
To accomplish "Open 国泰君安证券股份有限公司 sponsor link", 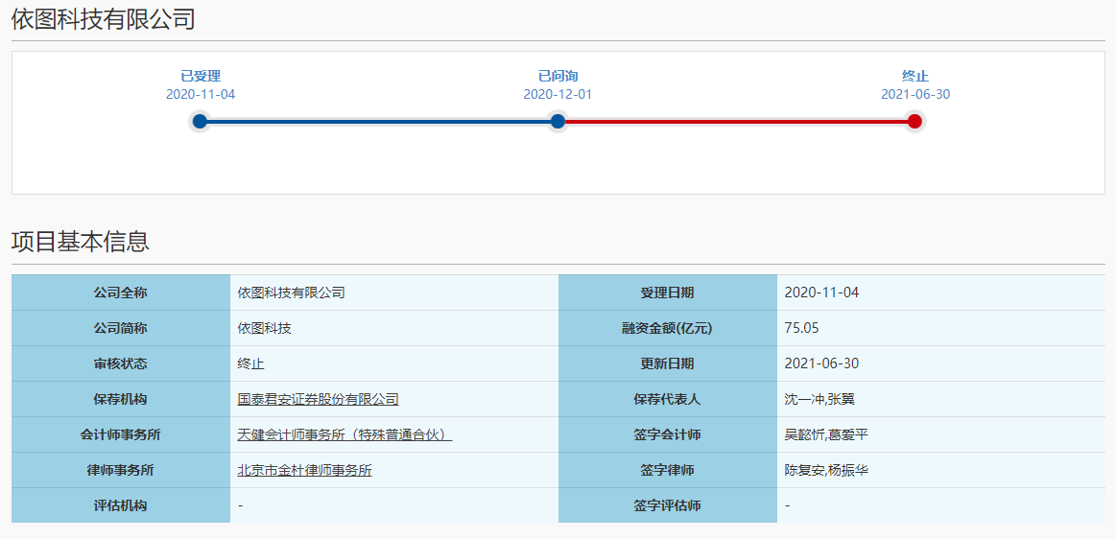I will [x=319, y=399].
